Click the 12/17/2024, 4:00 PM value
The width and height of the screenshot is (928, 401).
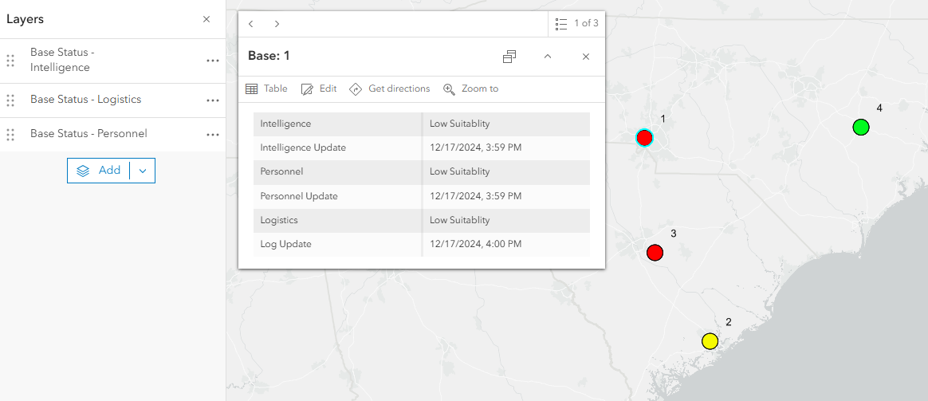(476, 244)
